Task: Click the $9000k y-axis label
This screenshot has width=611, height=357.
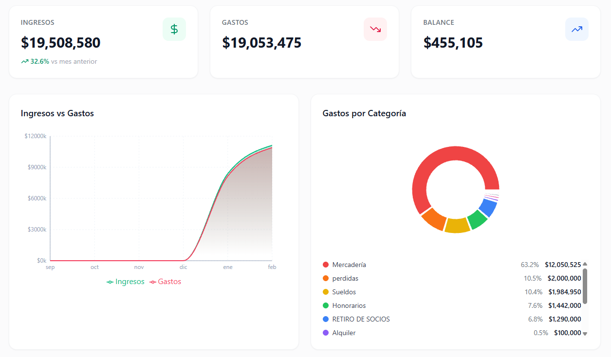Action: (x=37, y=167)
